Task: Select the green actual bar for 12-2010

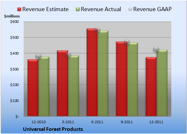Action: coord(44,87)
